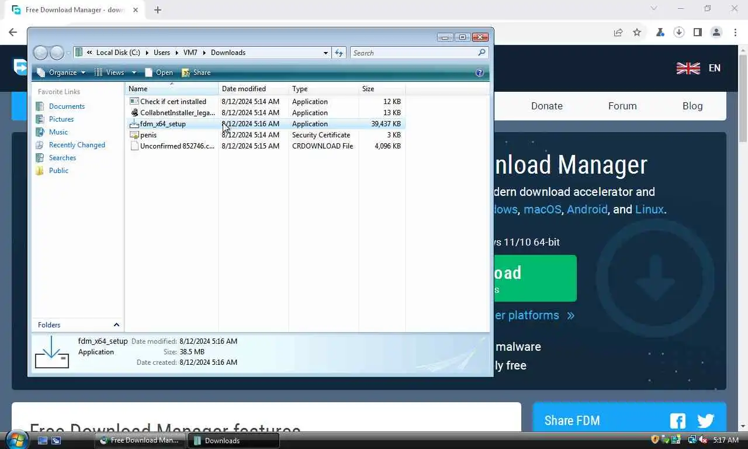The width and height of the screenshot is (748, 449).
Task: Open the other platforms link
Action: 535,316
